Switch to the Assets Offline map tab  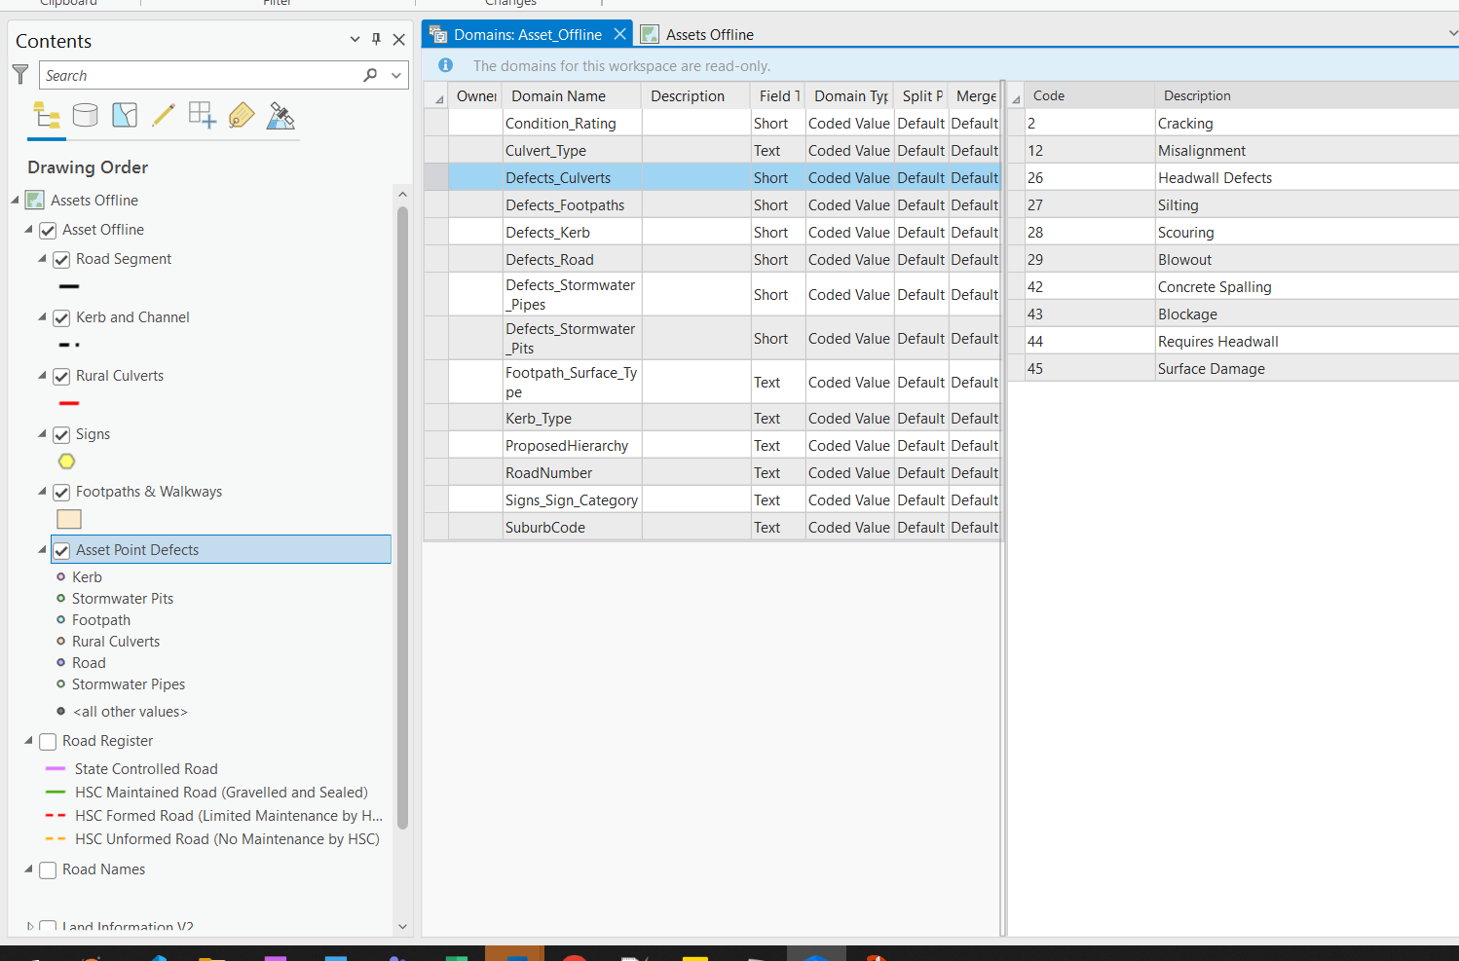pyautogui.click(x=711, y=33)
